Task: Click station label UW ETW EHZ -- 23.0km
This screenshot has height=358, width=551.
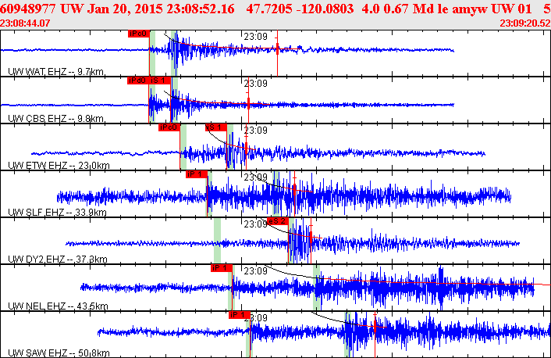Action: tap(59, 166)
